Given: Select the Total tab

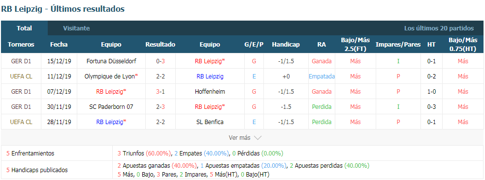Looking at the screenshot, I should tap(25, 28).
